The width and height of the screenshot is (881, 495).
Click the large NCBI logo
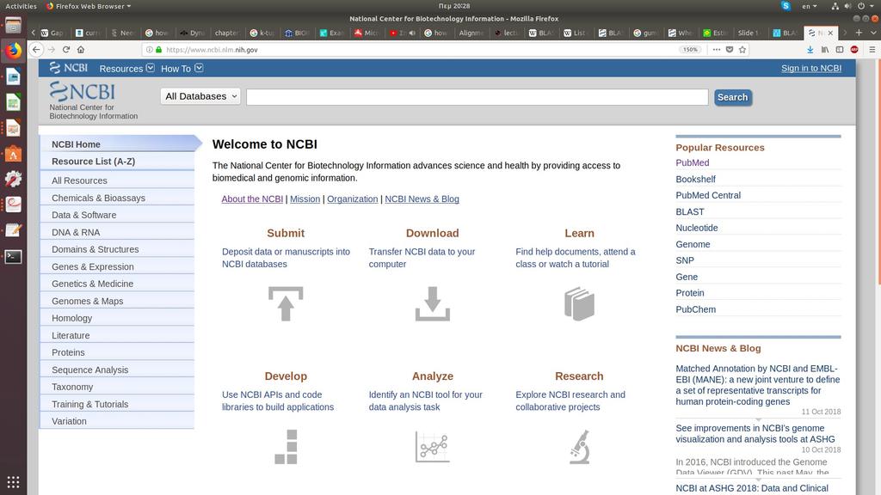(x=82, y=91)
